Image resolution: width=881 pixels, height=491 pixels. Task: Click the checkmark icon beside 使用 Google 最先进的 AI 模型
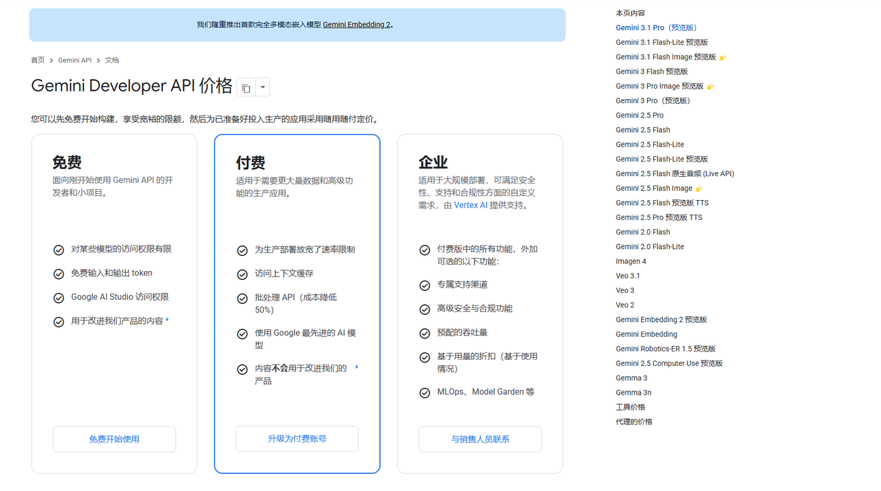pos(242,334)
